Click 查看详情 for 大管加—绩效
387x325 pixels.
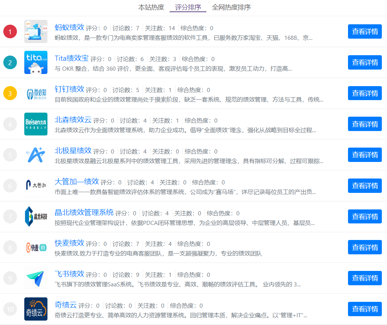point(365,186)
